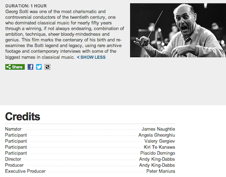This screenshot has width=226, height=177.
Task: Share via the Twitter bird icon
Action: [39, 67]
